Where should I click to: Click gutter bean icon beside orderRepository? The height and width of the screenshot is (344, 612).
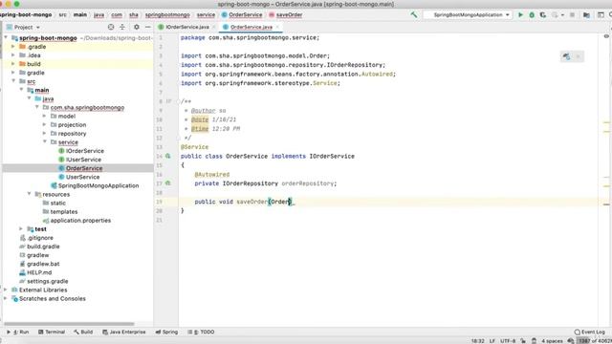168,183
